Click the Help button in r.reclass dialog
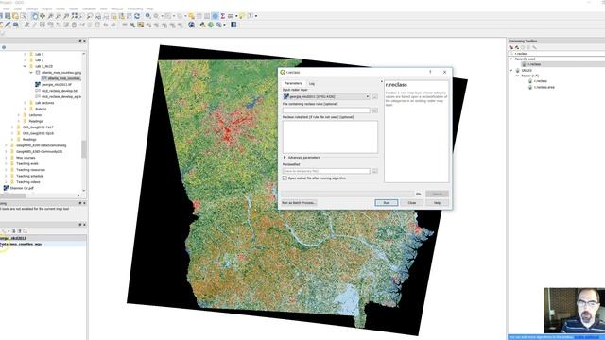Image resolution: width=605 pixels, height=340 pixels. (x=437, y=203)
